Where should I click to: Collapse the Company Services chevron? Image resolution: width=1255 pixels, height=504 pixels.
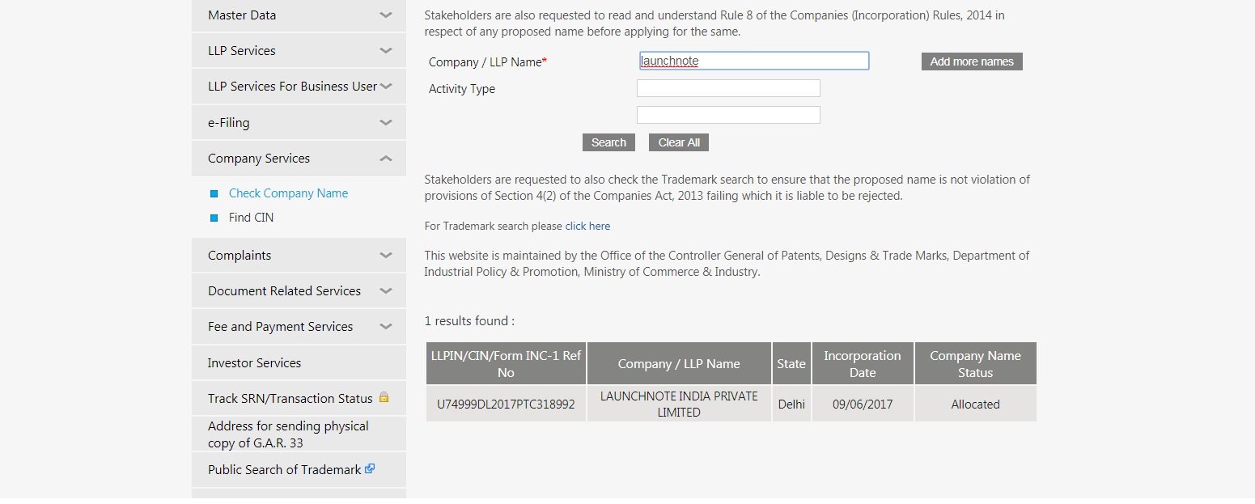coord(386,159)
